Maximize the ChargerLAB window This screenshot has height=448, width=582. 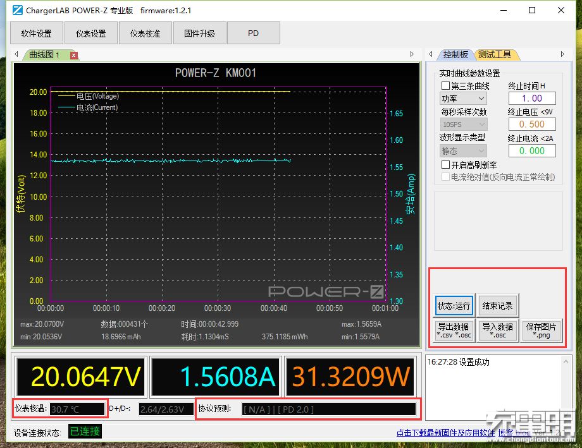[532, 10]
